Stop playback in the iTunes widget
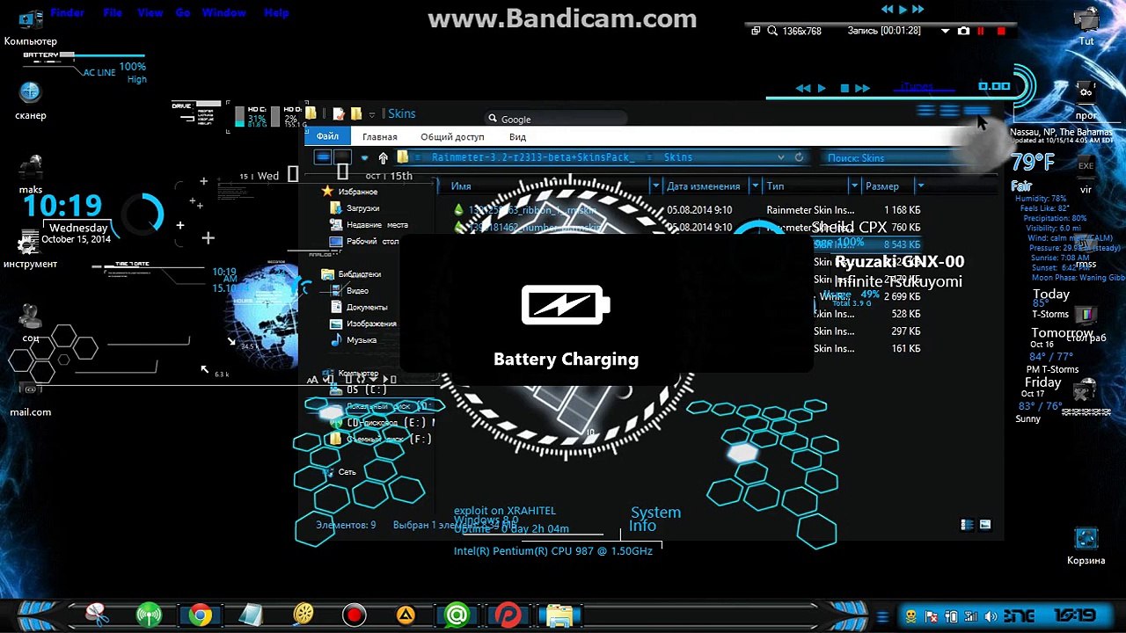Viewport: 1126px width, 633px height. coord(844,88)
